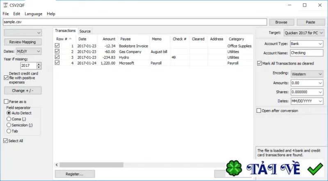
Task: Click the Account Name Checking field
Action: pos(307,53)
